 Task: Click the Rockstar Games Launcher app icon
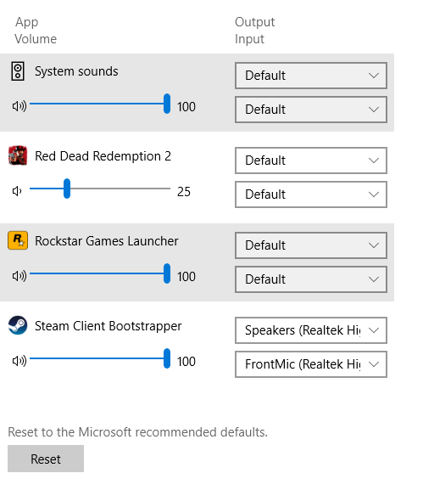click(18, 240)
